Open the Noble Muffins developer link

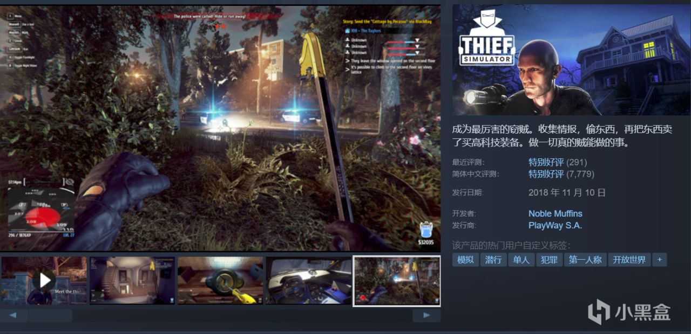point(555,213)
